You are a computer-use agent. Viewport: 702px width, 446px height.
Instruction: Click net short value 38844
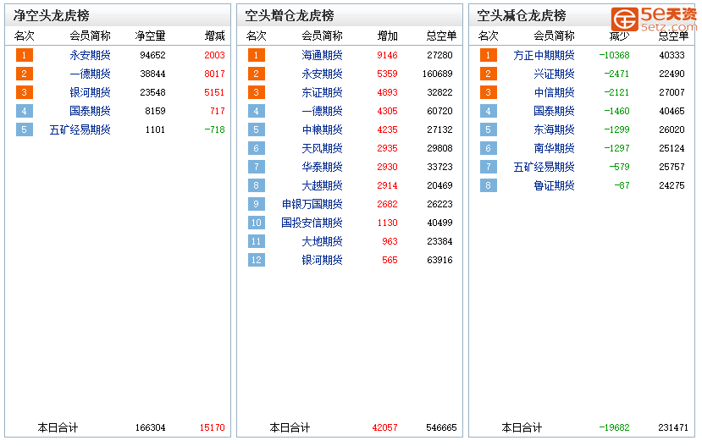click(x=152, y=74)
